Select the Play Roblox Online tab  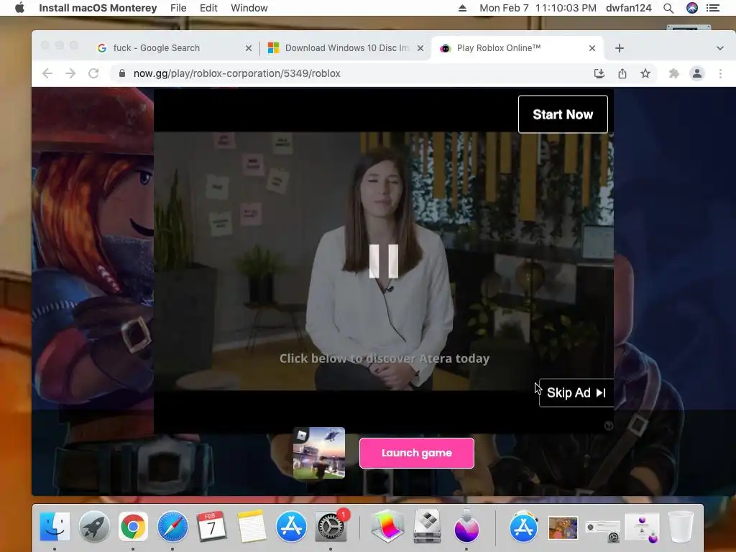pyautogui.click(x=516, y=48)
